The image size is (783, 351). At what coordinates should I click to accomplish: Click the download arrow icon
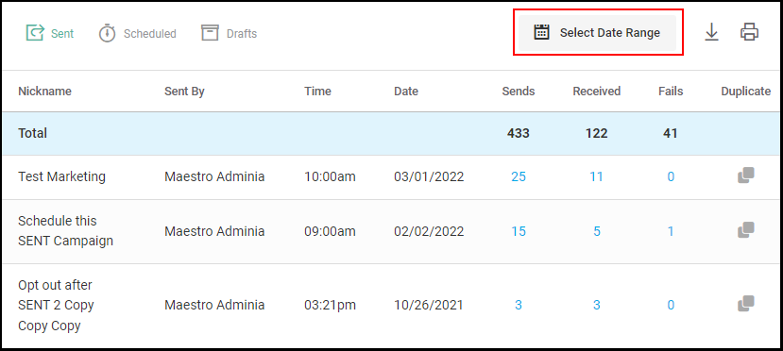click(x=711, y=33)
